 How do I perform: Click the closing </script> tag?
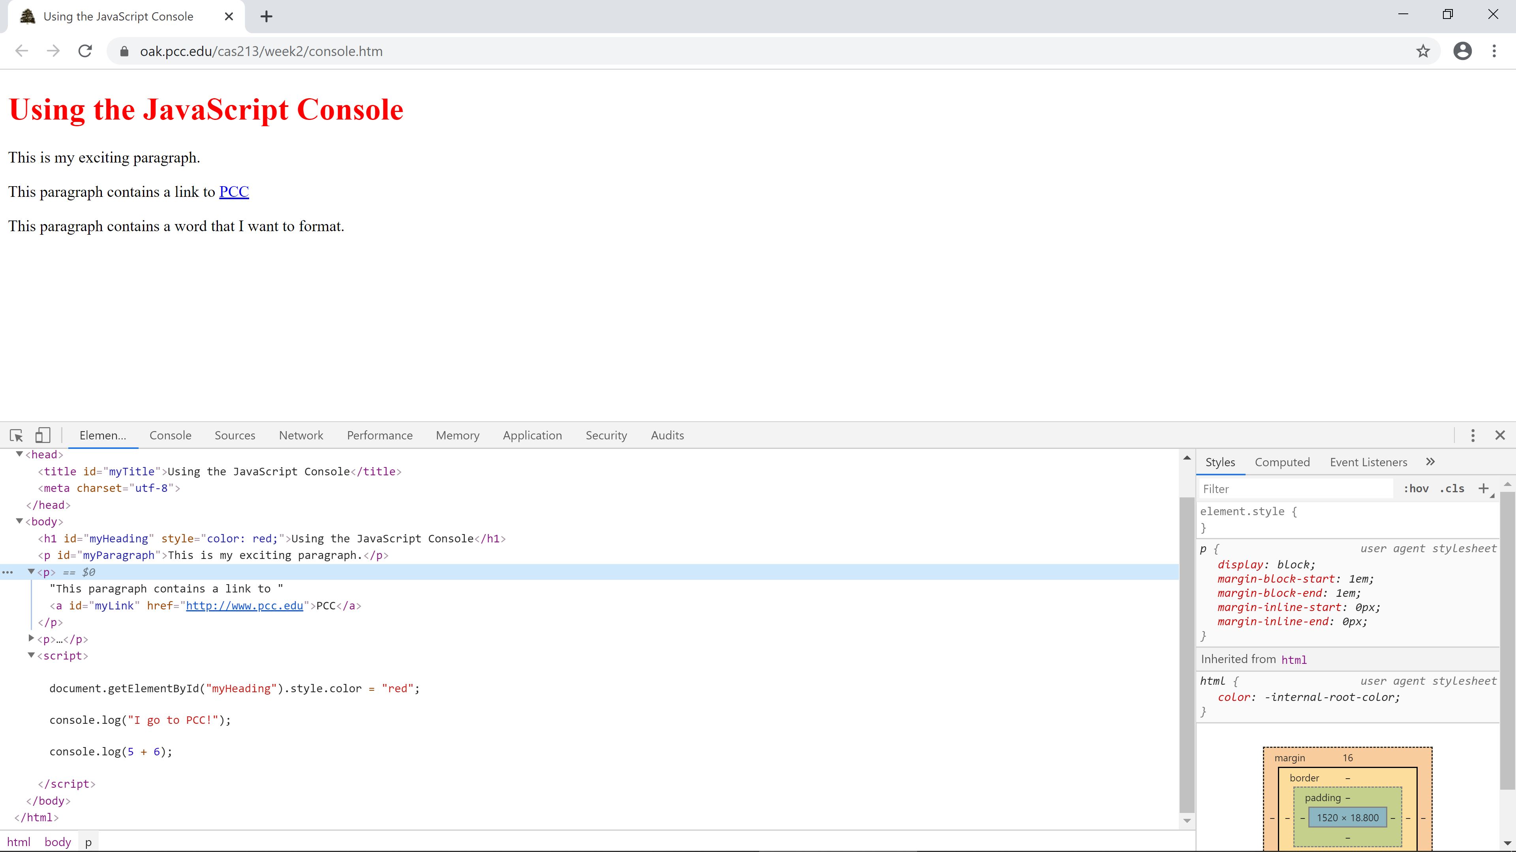click(x=66, y=784)
